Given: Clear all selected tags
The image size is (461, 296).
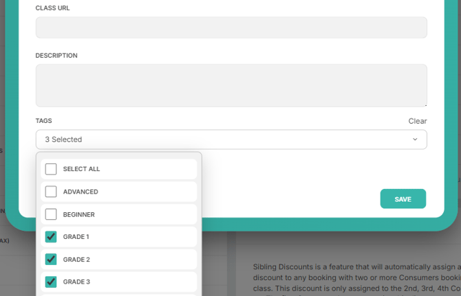Looking at the screenshot, I should point(417,121).
